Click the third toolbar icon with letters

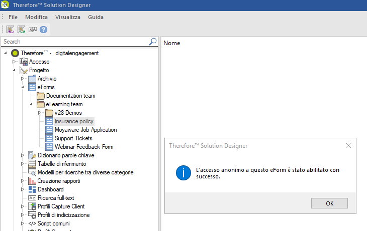(32, 30)
